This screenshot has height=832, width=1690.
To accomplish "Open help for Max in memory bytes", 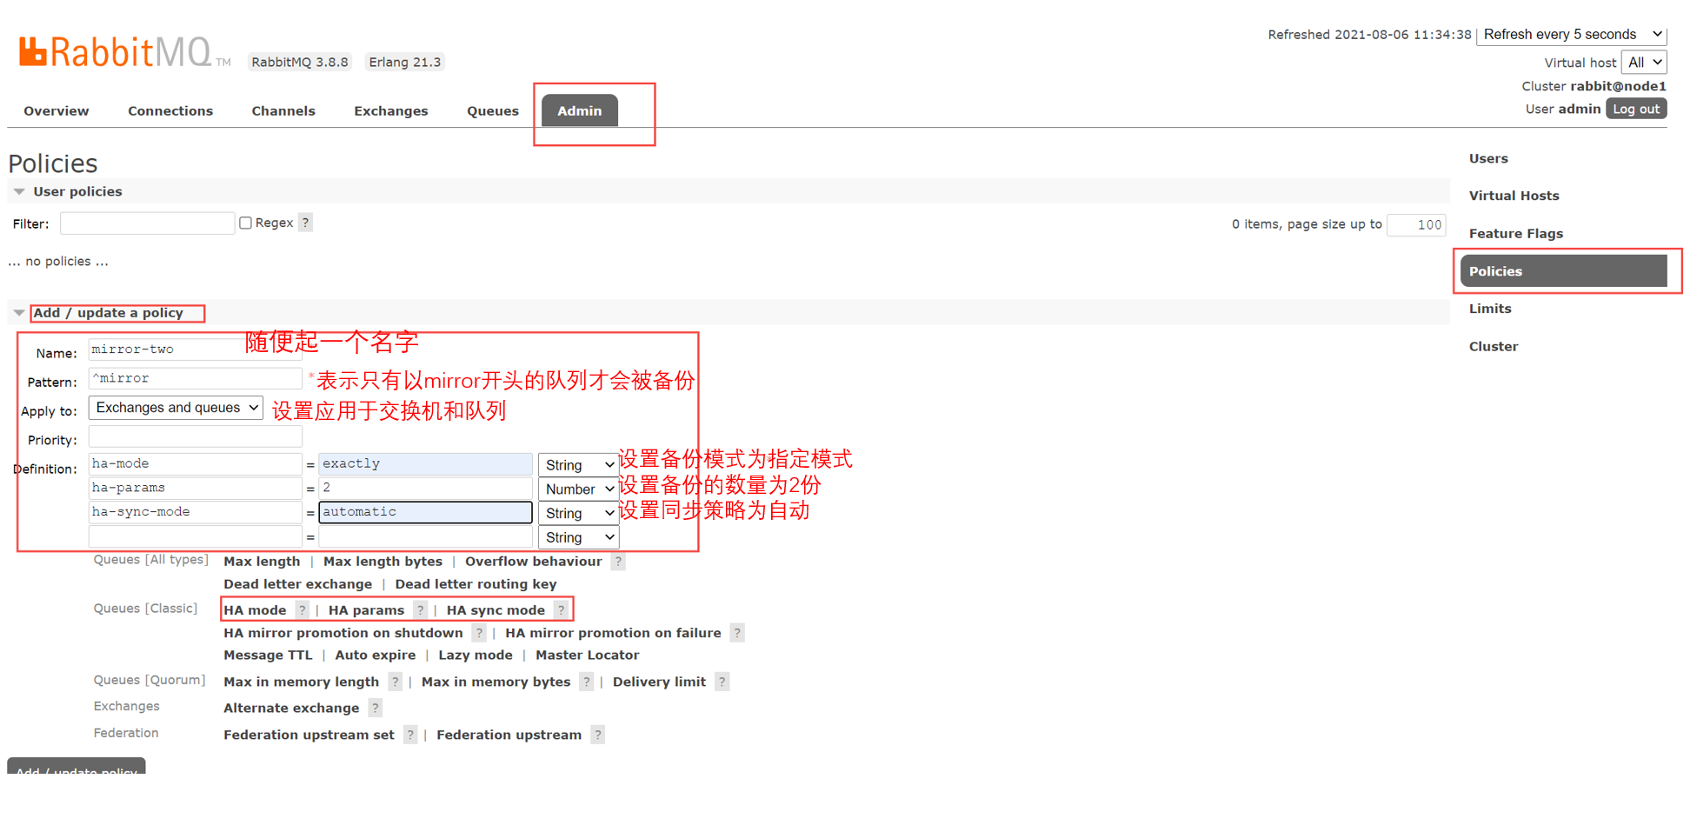I will click(587, 682).
